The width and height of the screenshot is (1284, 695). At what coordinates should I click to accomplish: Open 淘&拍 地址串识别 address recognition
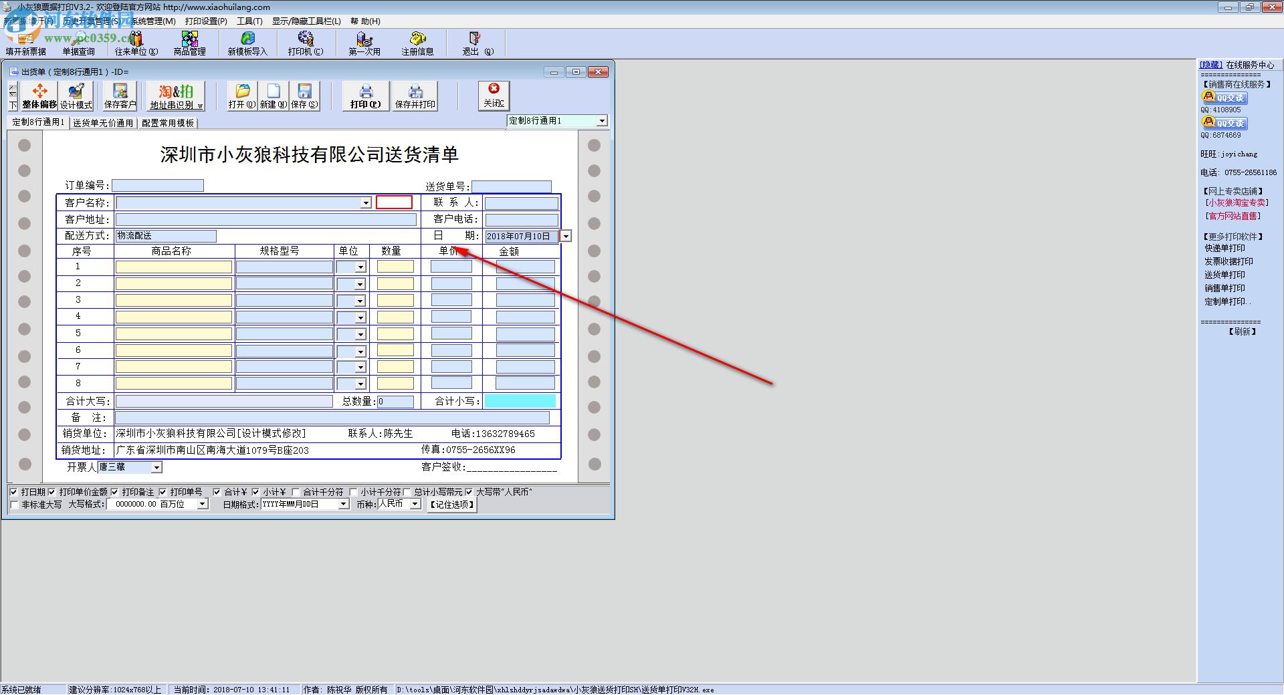pos(177,96)
